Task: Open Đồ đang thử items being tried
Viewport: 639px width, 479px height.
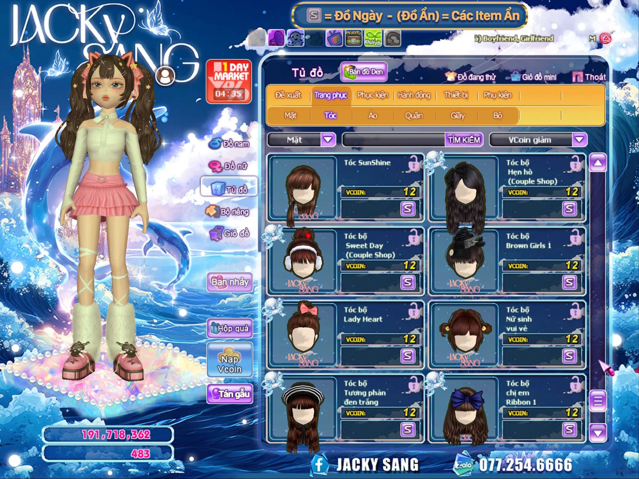Action: point(471,77)
